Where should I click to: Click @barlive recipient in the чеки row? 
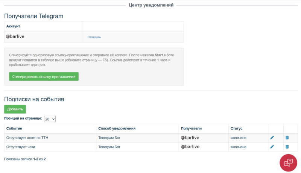190,147
